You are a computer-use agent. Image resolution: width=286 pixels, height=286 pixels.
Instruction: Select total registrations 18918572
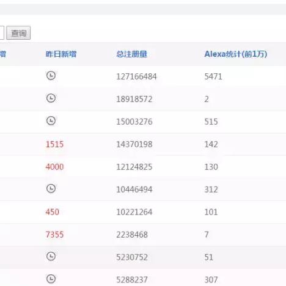point(134,100)
